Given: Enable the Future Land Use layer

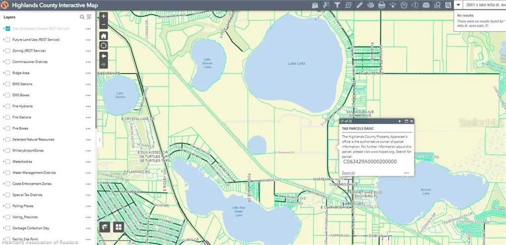Looking at the screenshot, I should pyautogui.click(x=8, y=40).
